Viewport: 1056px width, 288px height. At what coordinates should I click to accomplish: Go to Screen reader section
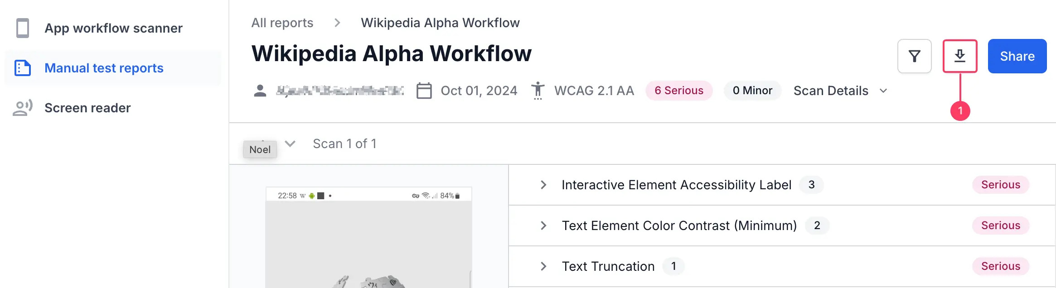pos(87,108)
